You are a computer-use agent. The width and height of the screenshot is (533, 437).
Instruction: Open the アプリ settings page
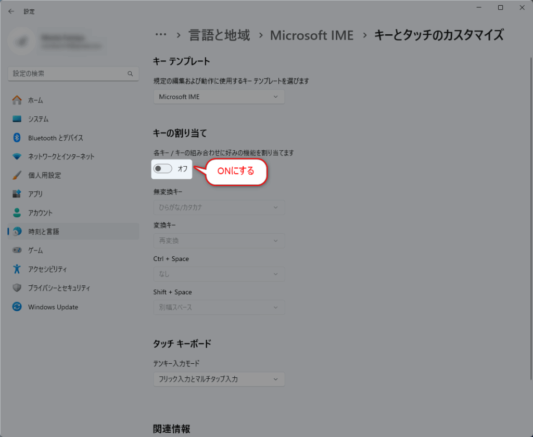(73, 194)
